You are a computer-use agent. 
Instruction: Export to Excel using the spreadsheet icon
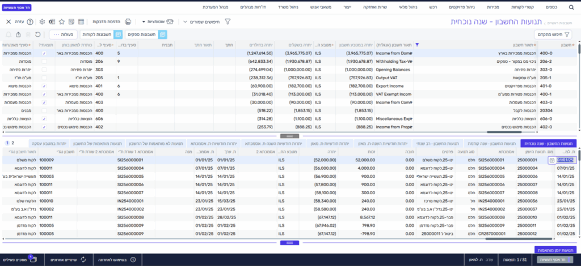click(x=52, y=22)
